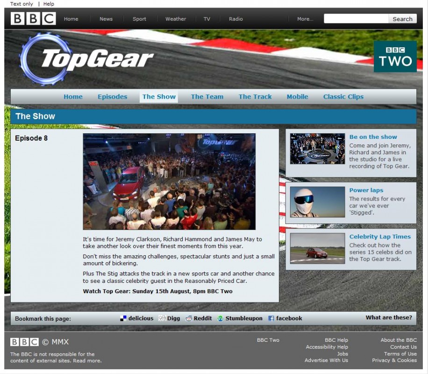Click the Reddit text link
428x374 pixels.
(x=202, y=318)
